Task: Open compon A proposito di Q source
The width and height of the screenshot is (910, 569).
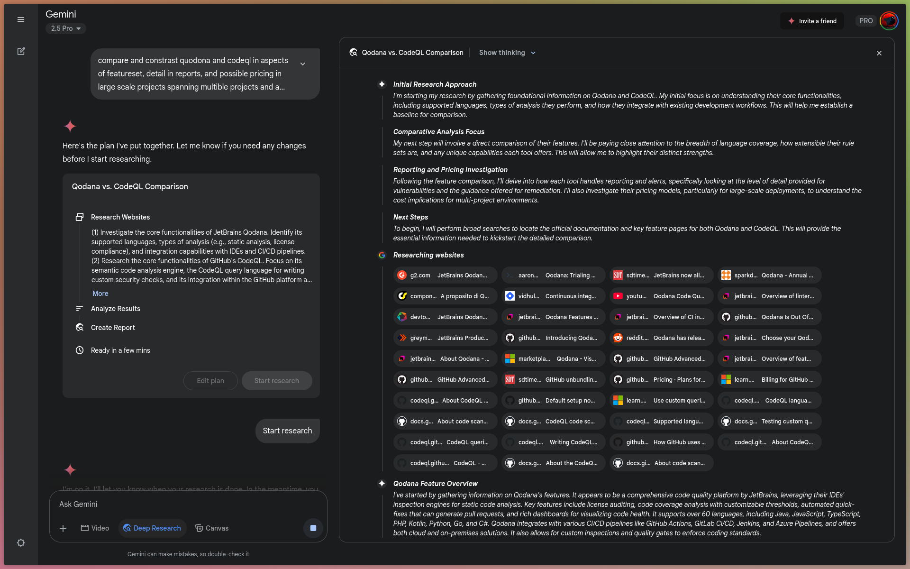Action: coord(445,296)
